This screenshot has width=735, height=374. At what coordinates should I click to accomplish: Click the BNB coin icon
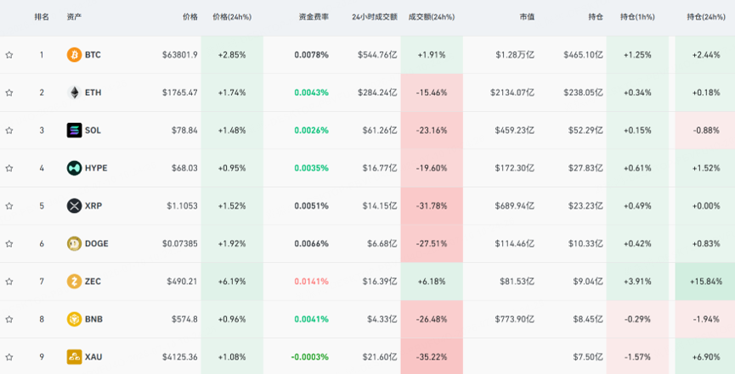pos(74,319)
